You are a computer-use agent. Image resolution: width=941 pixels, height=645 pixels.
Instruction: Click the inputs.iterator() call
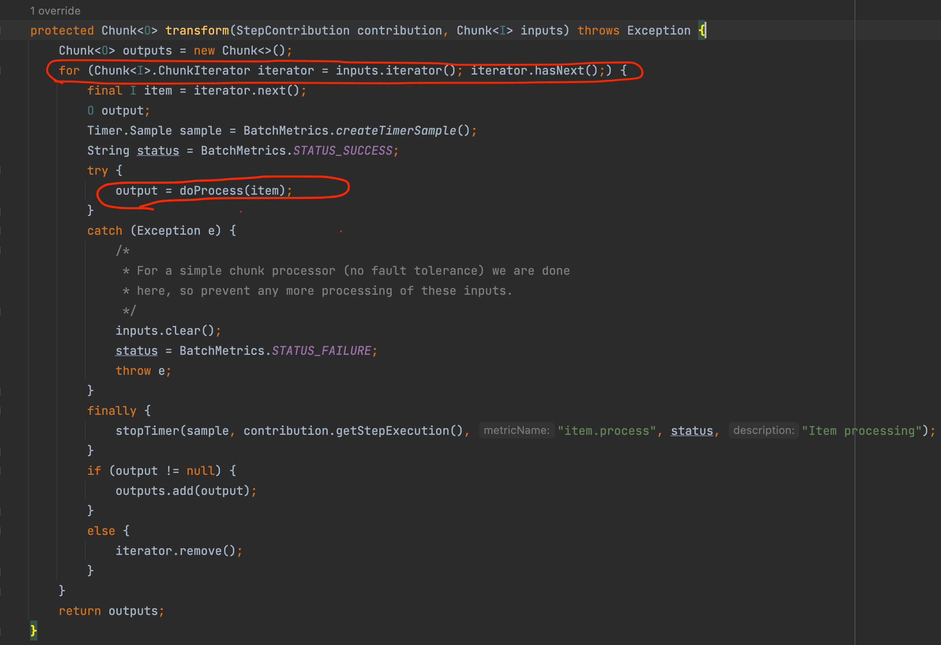click(x=396, y=71)
